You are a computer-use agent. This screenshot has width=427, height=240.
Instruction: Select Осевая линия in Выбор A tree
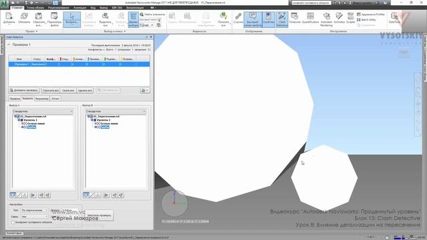(x=35, y=123)
